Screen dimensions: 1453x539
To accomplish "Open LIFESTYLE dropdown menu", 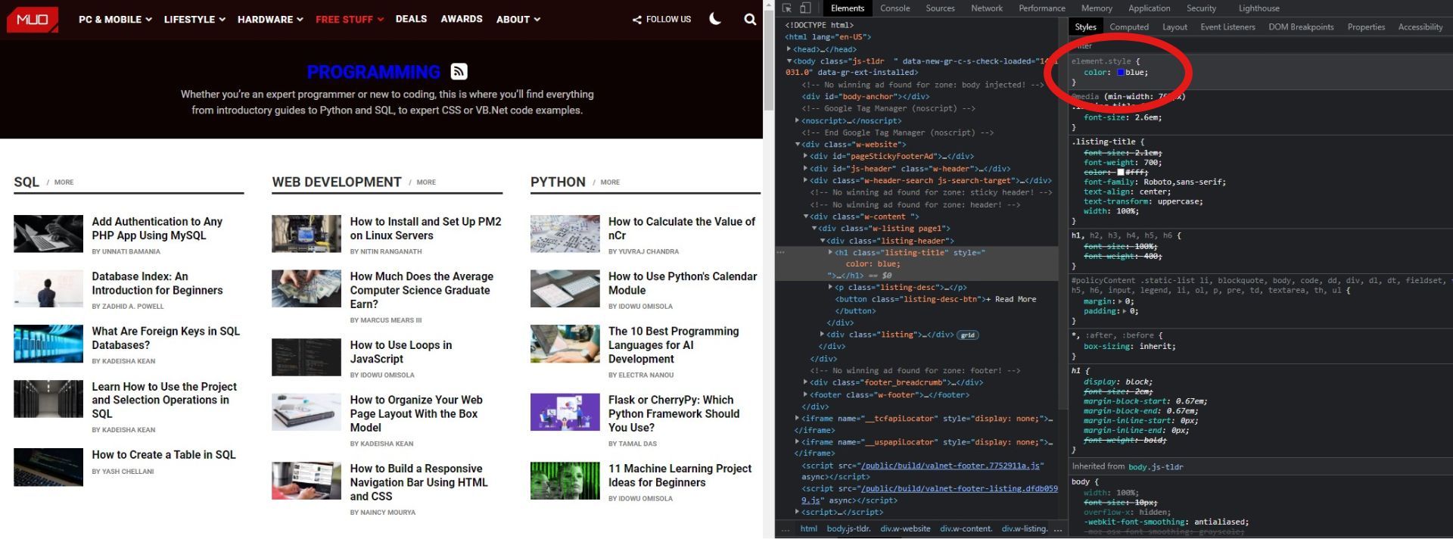I will click(x=194, y=20).
